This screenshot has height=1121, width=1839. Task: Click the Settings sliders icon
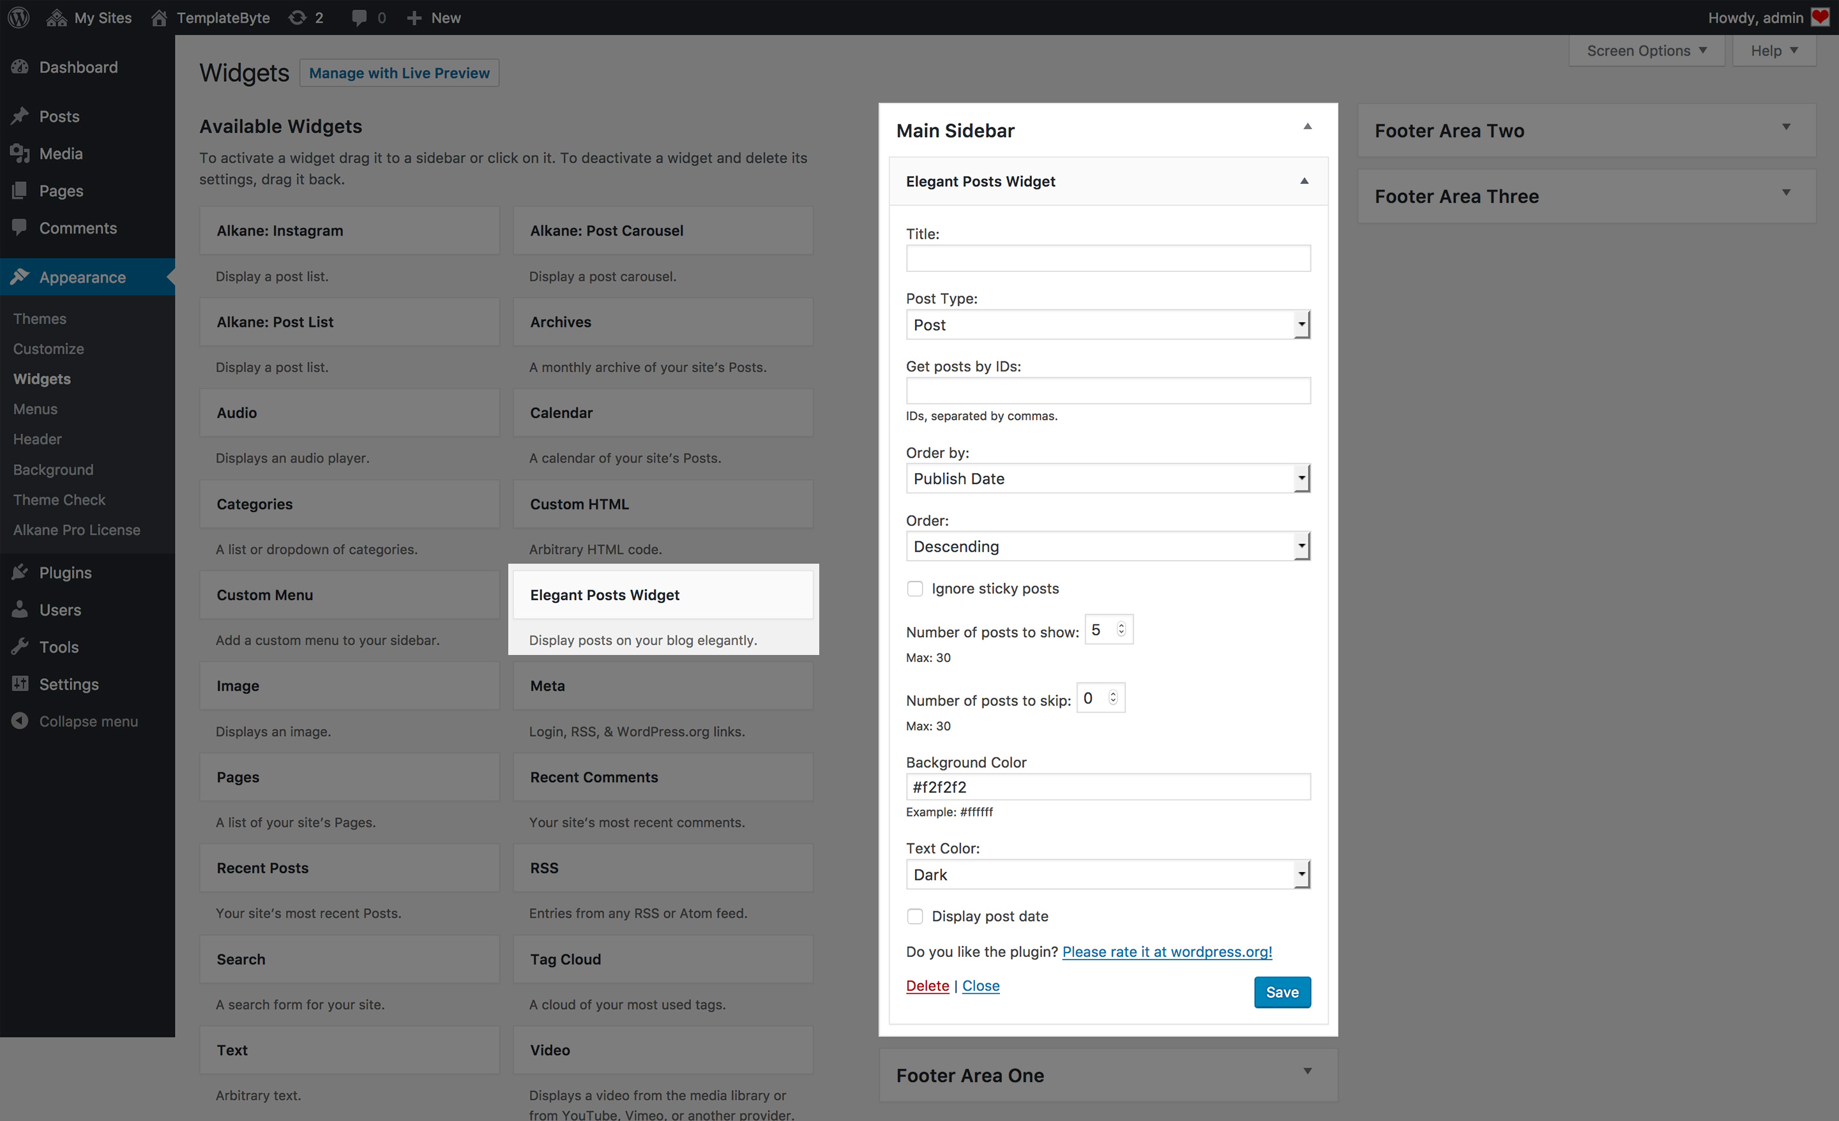pos(20,684)
